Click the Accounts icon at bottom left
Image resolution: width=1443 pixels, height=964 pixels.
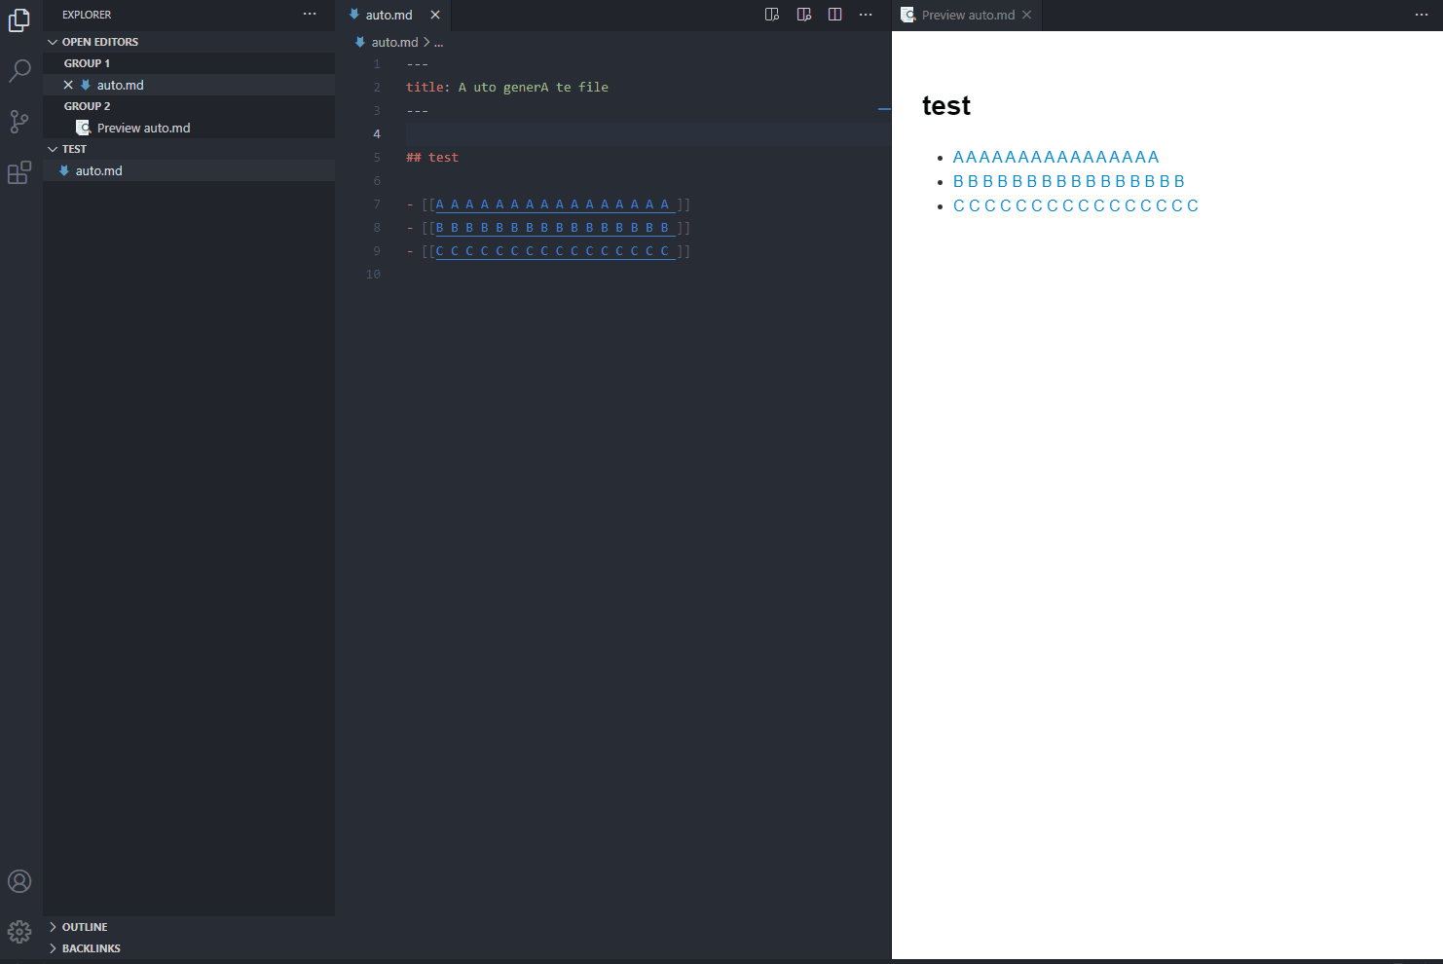tap(19, 881)
